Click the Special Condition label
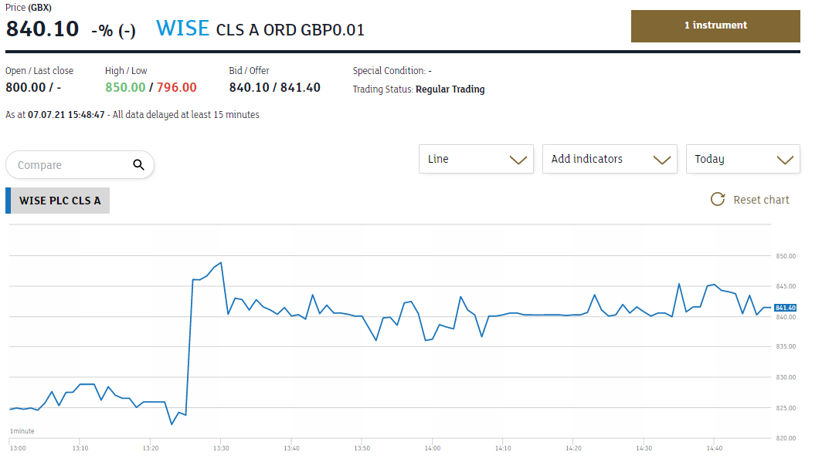 point(389,71)
